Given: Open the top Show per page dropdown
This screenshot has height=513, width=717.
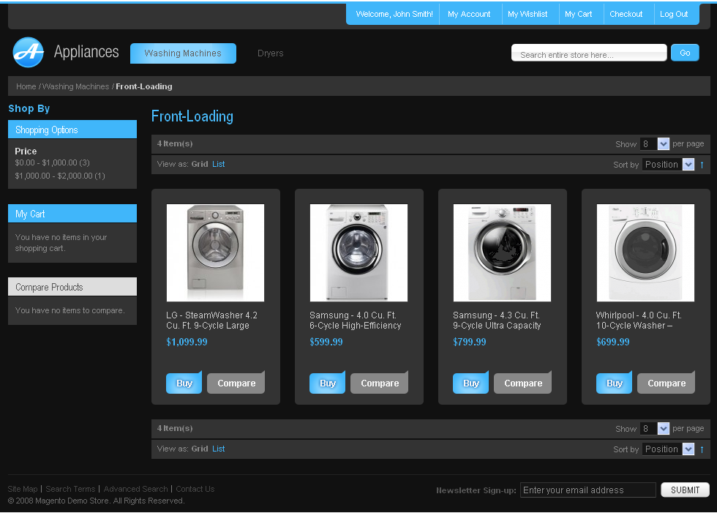Looking at the screenshot, I should click(x=654, y=144).
